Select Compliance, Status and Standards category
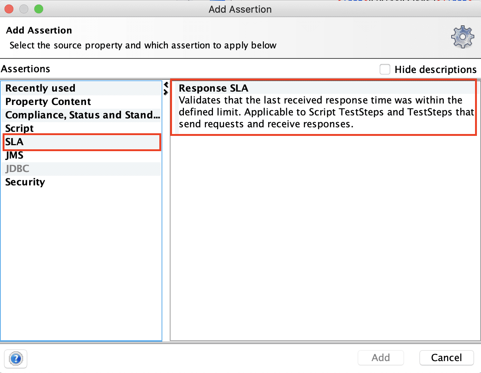The height and width of the screenshot is (373, 481). (81, 115)
